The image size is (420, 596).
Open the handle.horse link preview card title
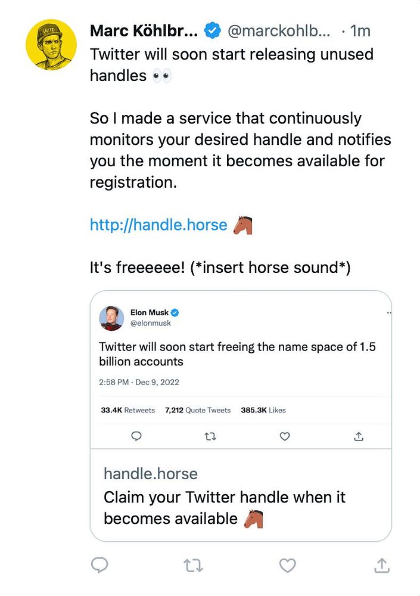[151, 474]
